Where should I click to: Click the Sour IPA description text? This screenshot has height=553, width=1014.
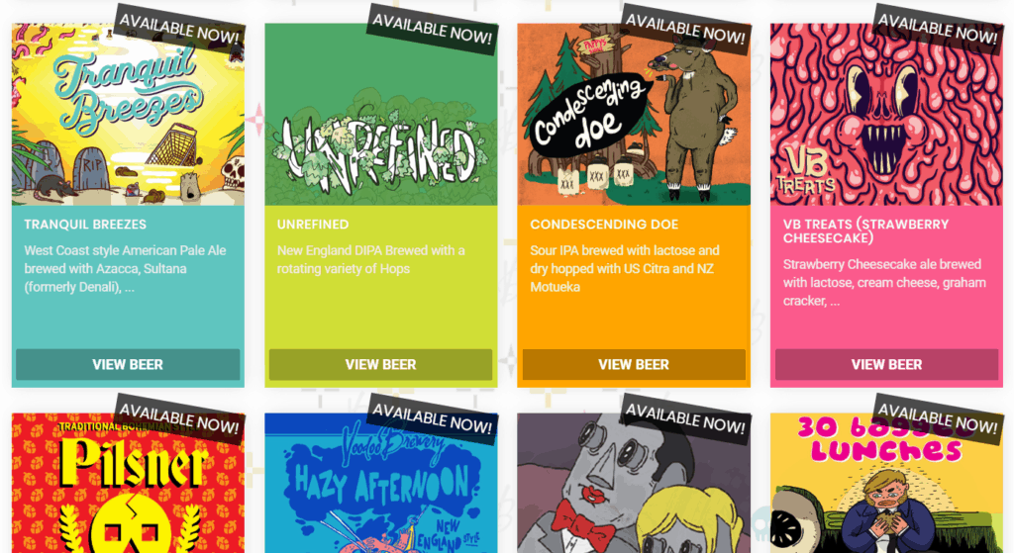[x=625, y=269]
